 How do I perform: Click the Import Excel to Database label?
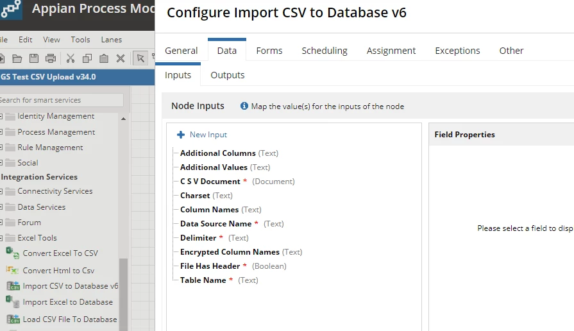coord(68,301)
